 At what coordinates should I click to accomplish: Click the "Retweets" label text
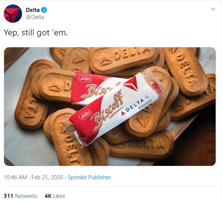(26, 196)
